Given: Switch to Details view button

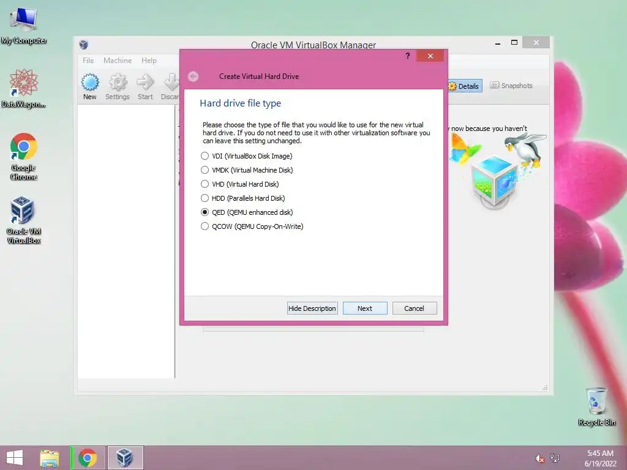Looking at the screenshot, I should pyautogui.click(x=464, y=86).
